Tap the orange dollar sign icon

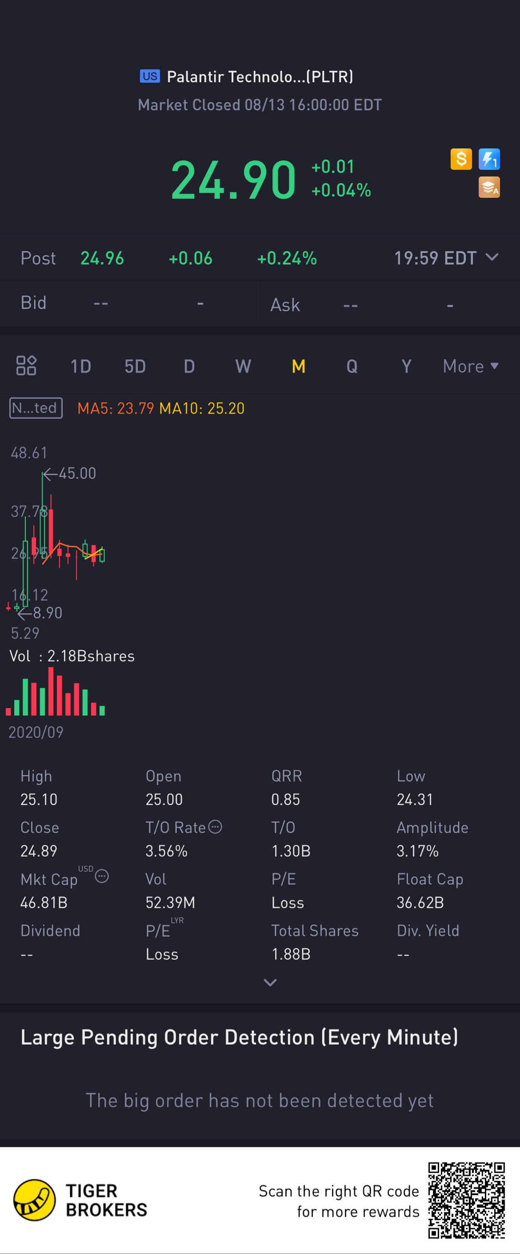click(x=461, y=159)
